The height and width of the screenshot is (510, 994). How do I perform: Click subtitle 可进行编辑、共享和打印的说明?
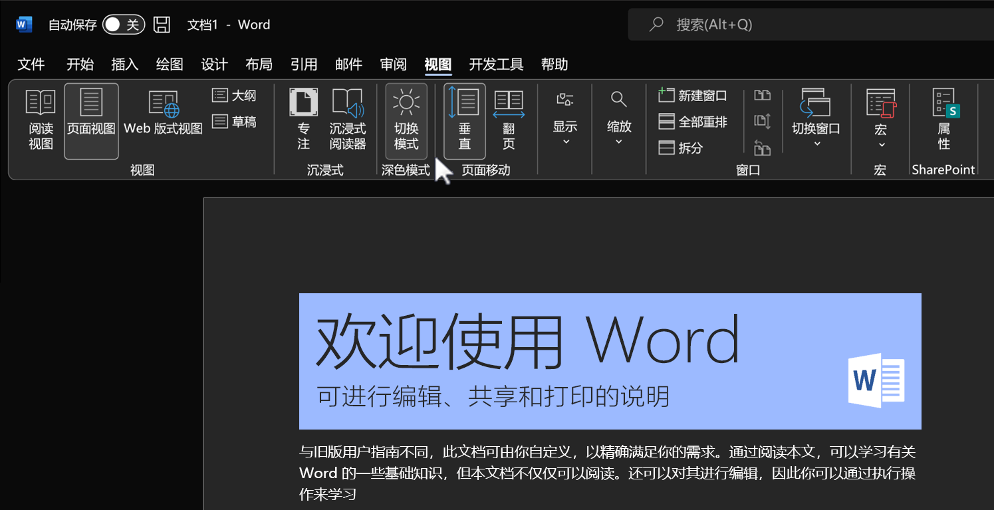(493, 396)
